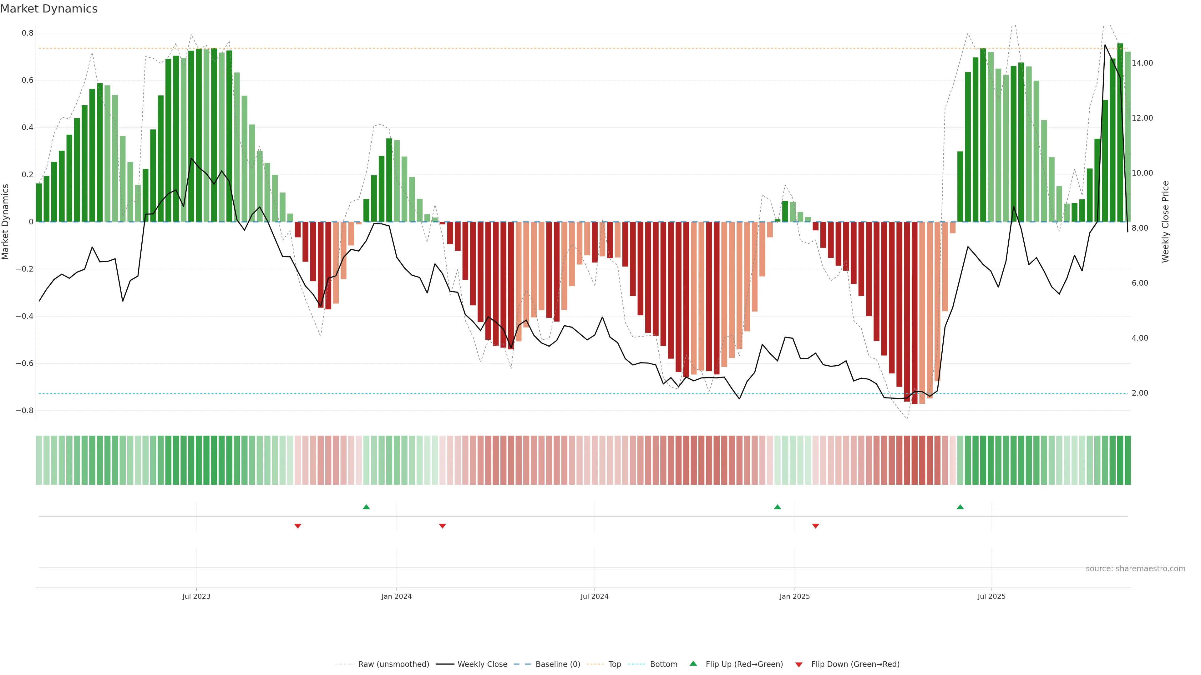
Task: Click the Flip Down legend triangle icon
Action: [x=799, y=664]
